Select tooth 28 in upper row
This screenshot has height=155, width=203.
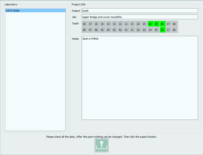pyautogui.click(x=174, y=24)
